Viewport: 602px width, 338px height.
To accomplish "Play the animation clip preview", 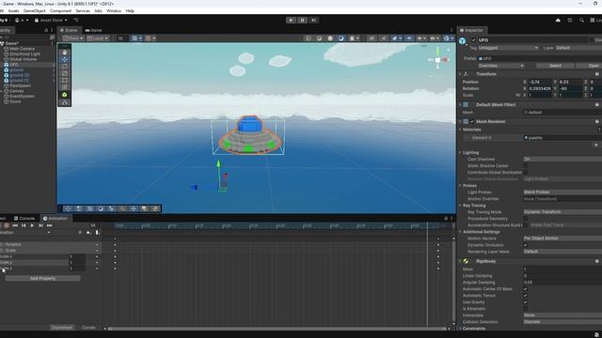I will tap(32, 225).
